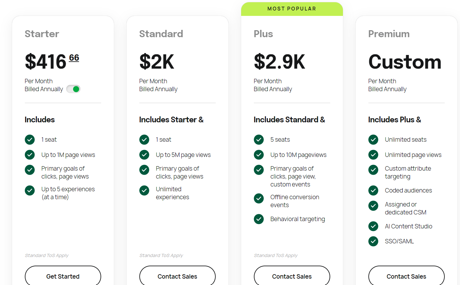
Task: Click Contact Sales on the Standard plan
Action: coord(178,276)
